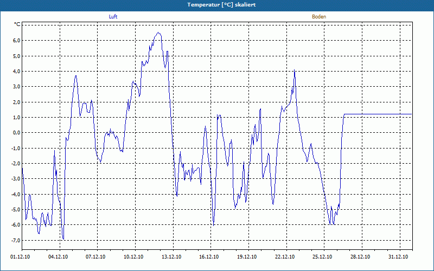Click the 07.12.10 date label

pos(96,257)
